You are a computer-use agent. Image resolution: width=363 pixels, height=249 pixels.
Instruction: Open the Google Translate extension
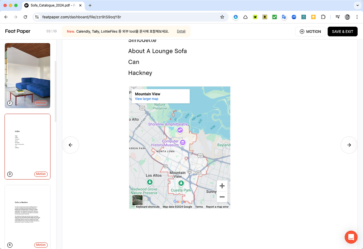pyautogui.click(x=284, y=17)
